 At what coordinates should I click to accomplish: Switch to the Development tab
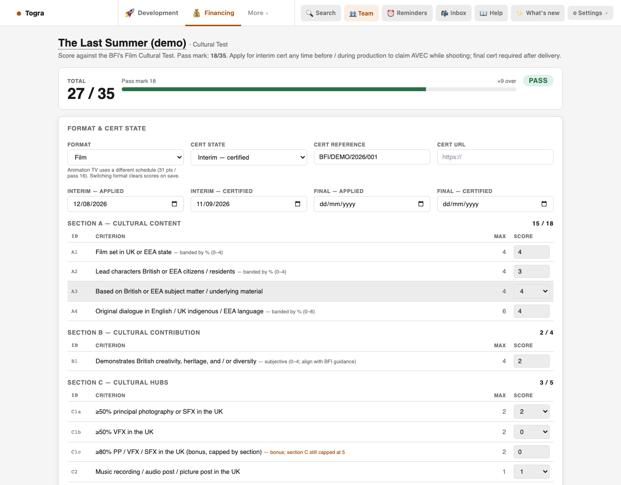tap(152, 13)
